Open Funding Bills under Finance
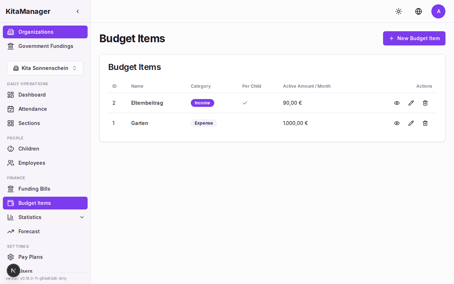The height and width of the screenshot is (284, 454). click(x=34, y=189)
